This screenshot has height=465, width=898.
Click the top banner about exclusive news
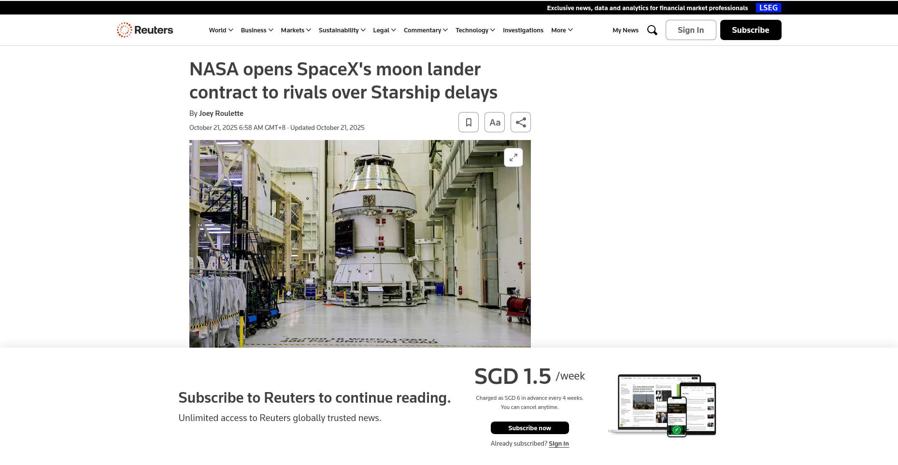[647, 8]
